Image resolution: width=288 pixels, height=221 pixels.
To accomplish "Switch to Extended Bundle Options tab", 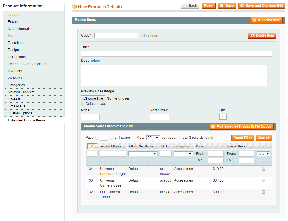I will 27,64.
